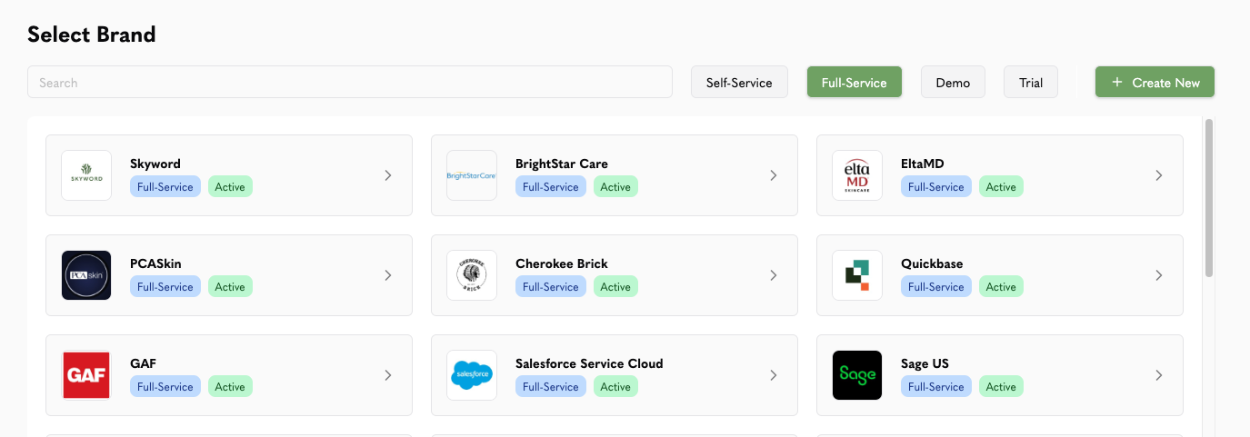Click the PCASkin logo image

pyautogui.click(x=86, y=275)
